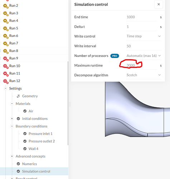The width and height of the screenshot is (170, 179).
Task: Click the Run 5 gear status icon
Action: point(6,29)
